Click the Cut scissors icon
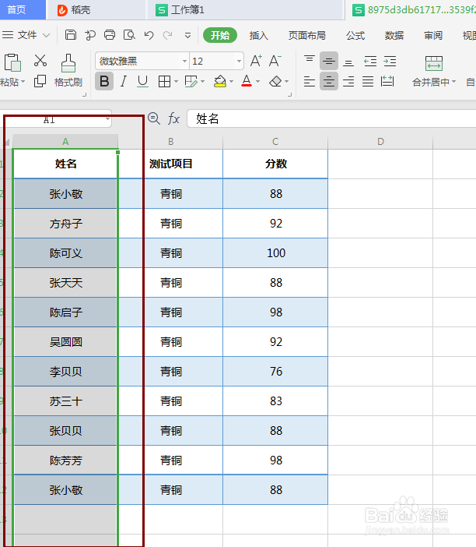 (x=40, y=60)
